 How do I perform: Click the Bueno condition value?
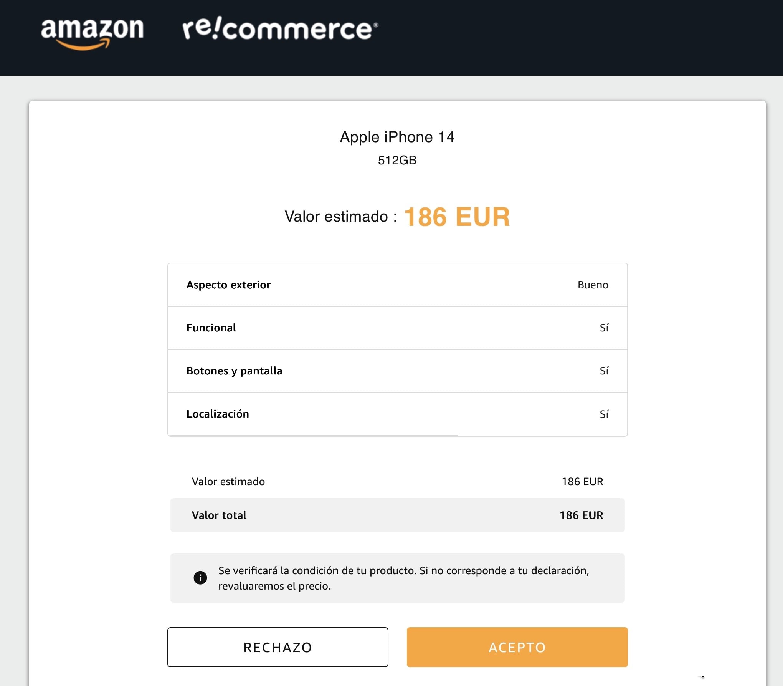[593, 285]
